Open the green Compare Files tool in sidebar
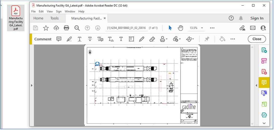The width and height of the screenshot is (274, 130). tap(264, 104)
